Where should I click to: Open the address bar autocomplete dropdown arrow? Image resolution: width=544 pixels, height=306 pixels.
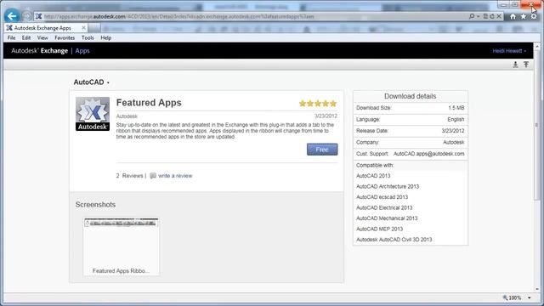point(478,16)
